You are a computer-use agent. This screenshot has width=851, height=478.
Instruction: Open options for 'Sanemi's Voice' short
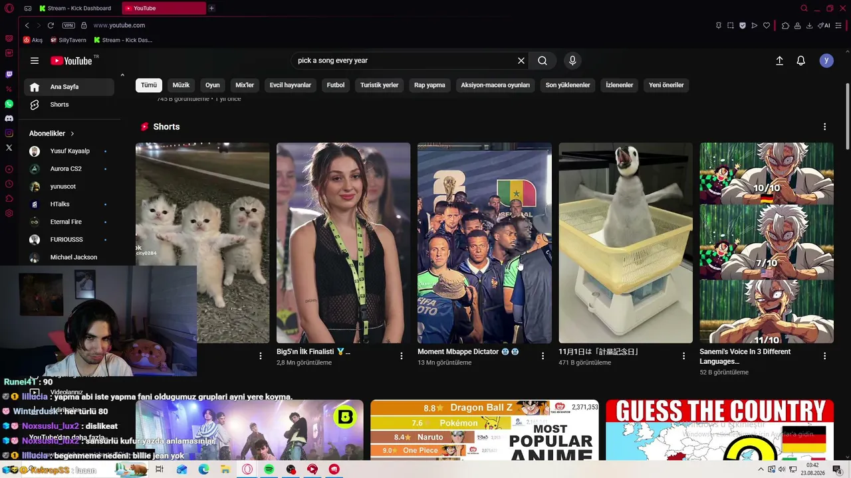[x=825, y=356]
